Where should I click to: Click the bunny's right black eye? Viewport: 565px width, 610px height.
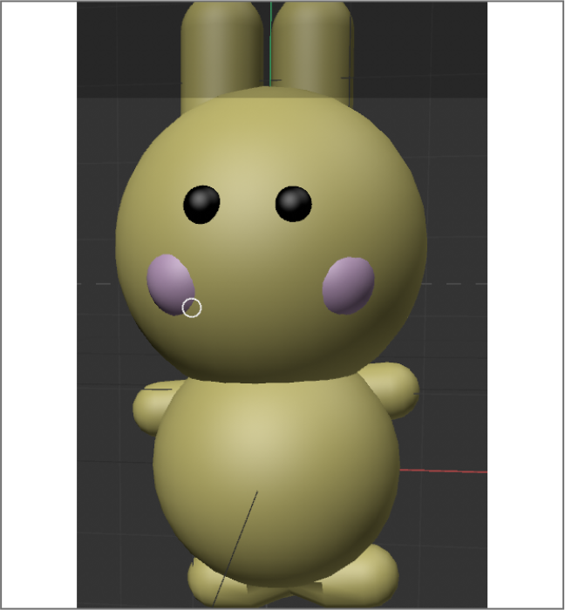(x=294, y=204)
